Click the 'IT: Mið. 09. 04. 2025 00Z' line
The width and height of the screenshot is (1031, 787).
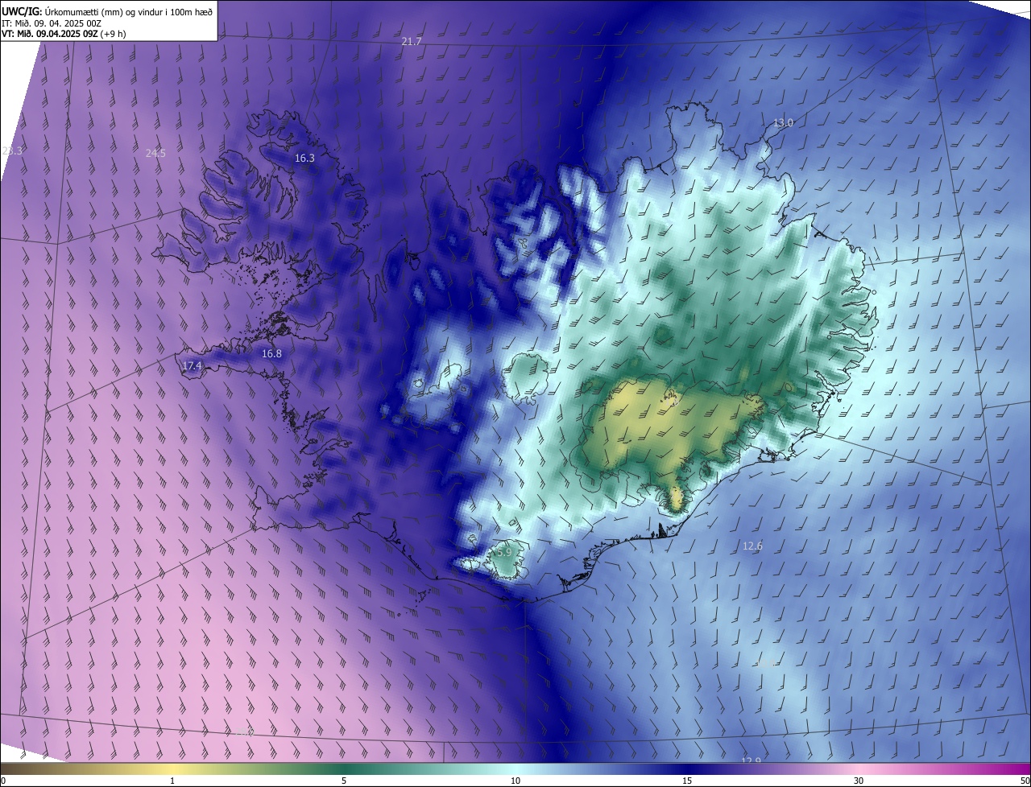[51, 23]
